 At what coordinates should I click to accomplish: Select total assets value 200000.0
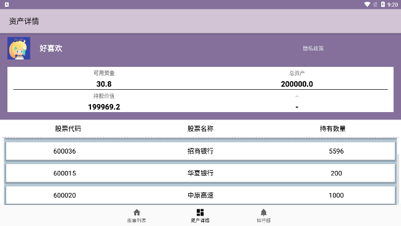(x=297, y=84)
